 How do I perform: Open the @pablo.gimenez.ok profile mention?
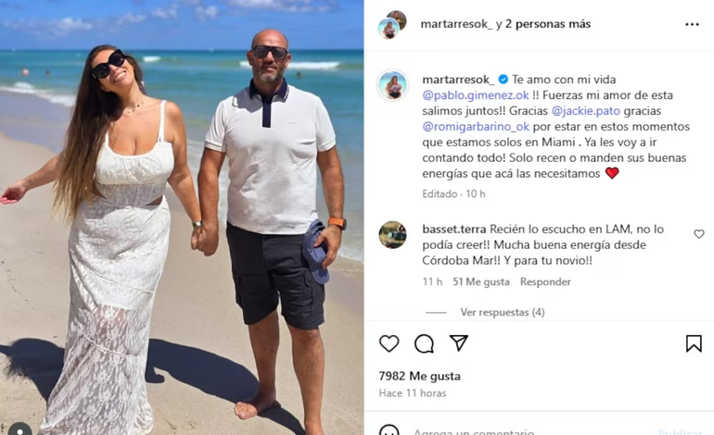pyautogui.click(x=476, y=95)
